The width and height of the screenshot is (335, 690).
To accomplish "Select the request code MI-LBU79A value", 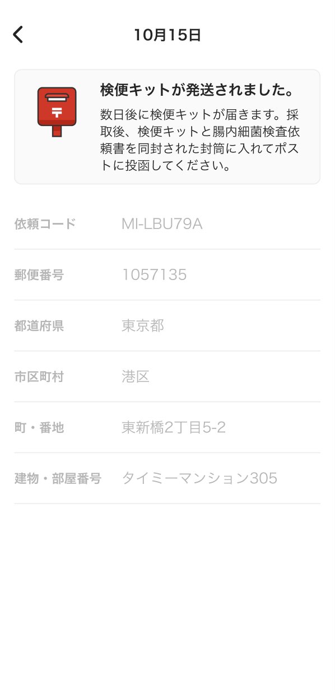I will tap(162, 224).
